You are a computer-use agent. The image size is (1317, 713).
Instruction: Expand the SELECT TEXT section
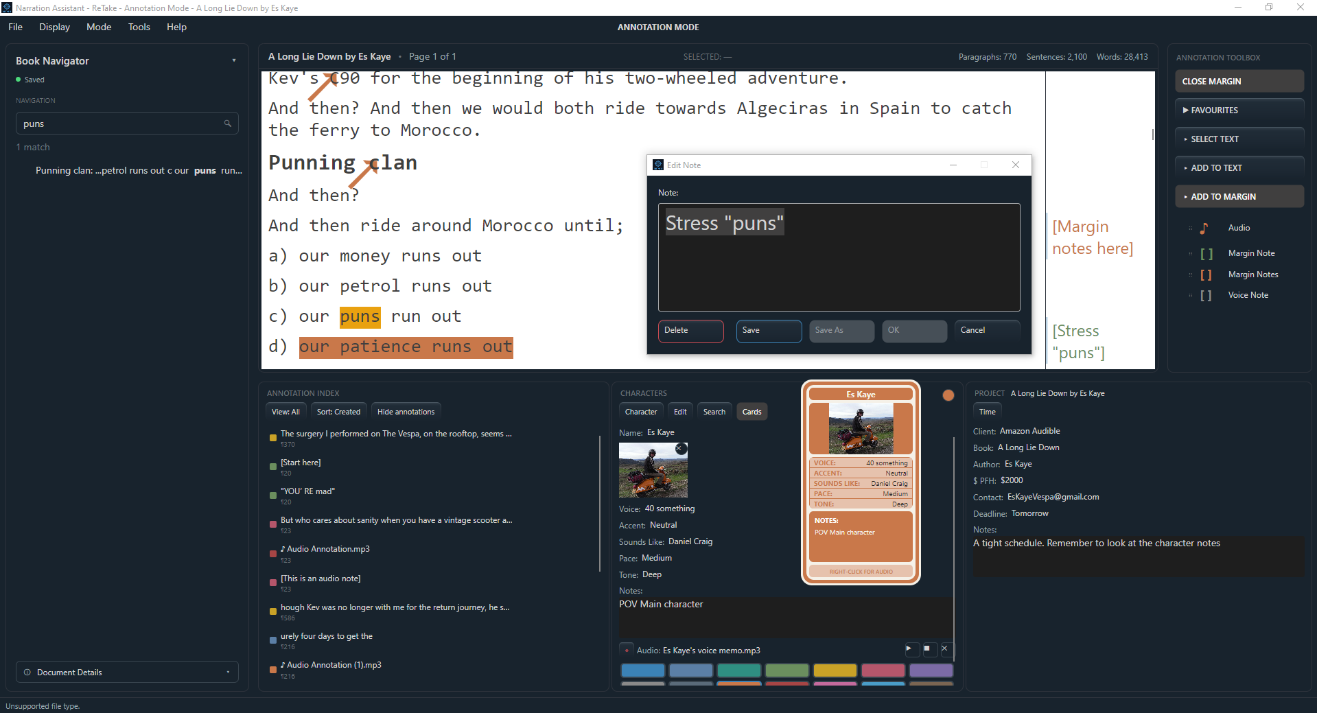[1239, 139]
